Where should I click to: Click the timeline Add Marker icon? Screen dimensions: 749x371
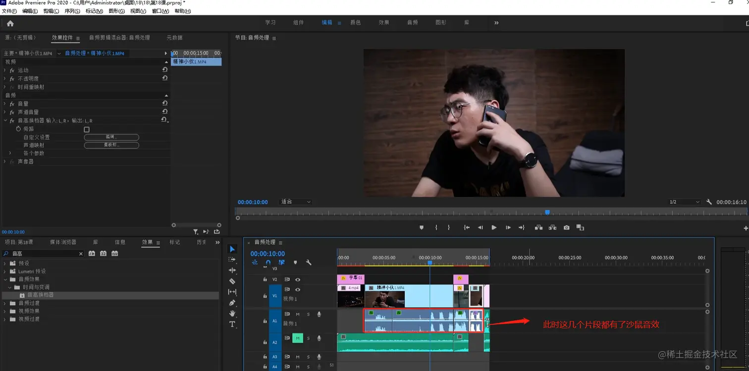(x=295, y=263)
